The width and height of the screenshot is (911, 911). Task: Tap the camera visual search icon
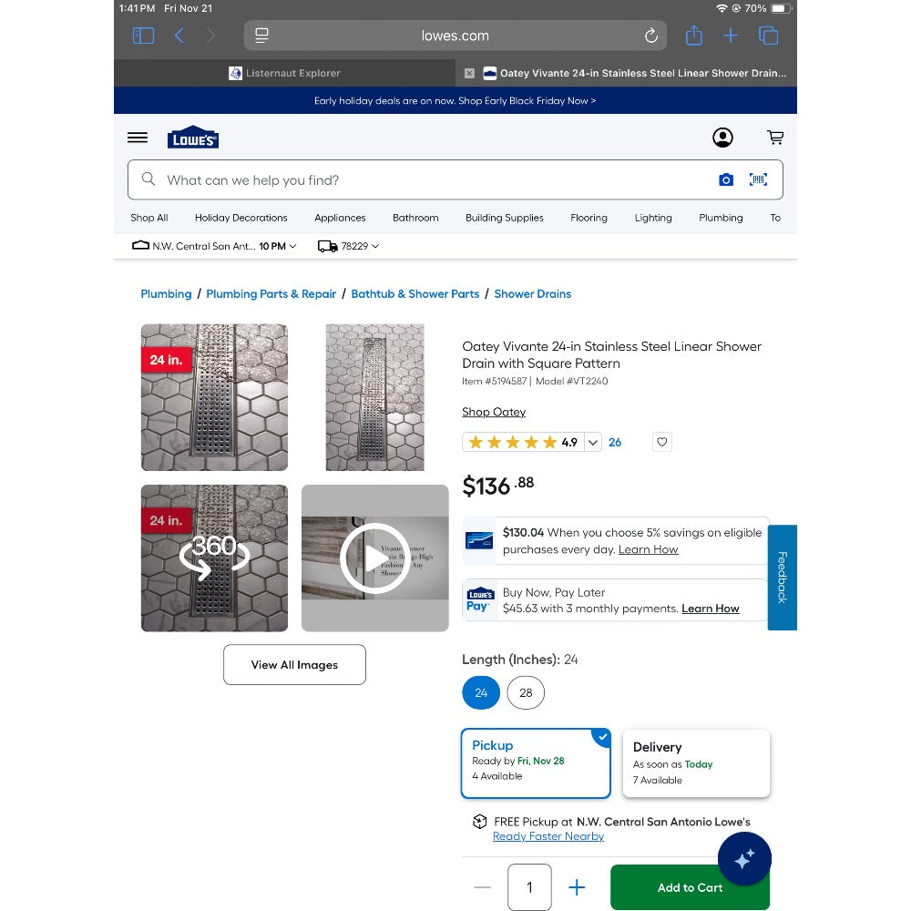[726, 180]
